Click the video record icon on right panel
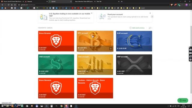 [x=190, y=53]
